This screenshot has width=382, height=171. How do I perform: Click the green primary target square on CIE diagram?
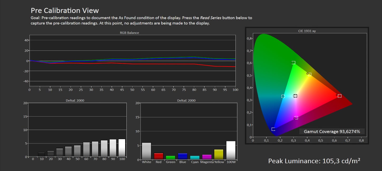[293, 63]
